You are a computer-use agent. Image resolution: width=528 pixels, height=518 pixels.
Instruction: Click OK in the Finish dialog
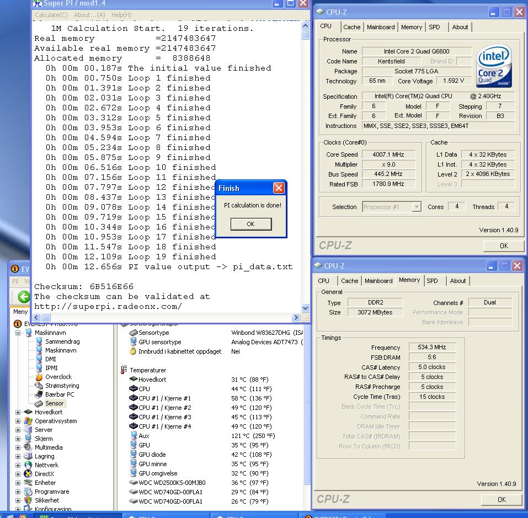pos(251,224)
